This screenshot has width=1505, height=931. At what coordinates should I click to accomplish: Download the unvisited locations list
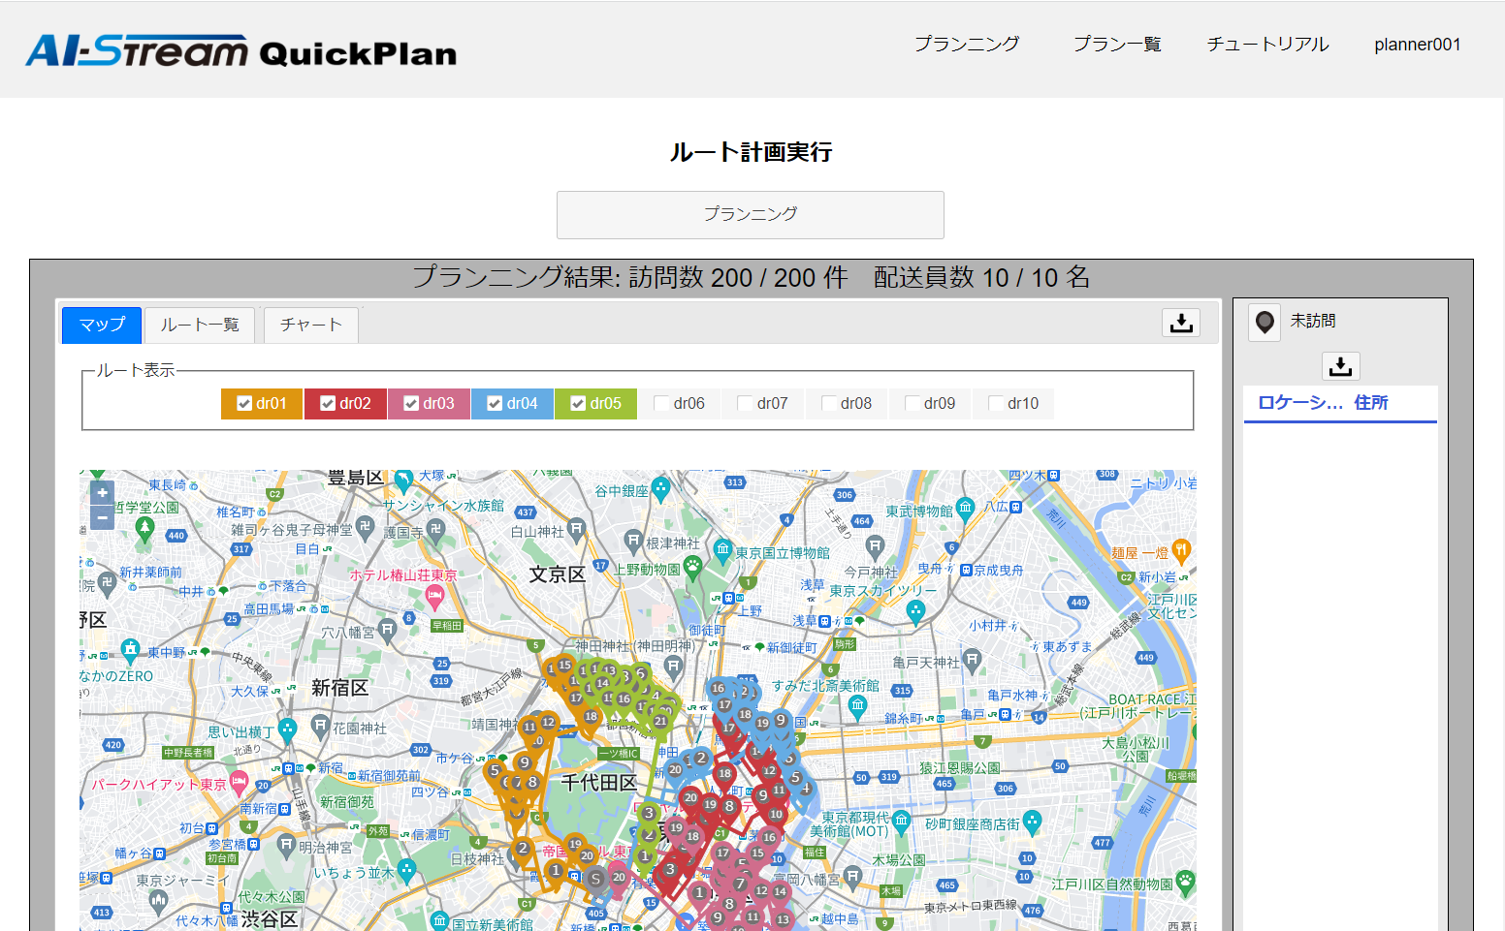(1340, 366)
